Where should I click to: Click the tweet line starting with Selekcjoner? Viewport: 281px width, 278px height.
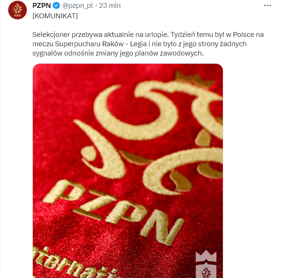pos(148,34)
